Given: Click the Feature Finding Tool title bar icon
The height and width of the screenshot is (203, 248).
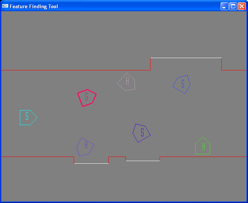Looking at the screenshot, I should pos(5,6).
